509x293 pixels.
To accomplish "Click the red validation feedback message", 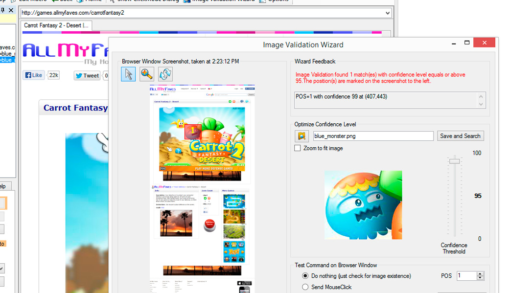I will pyautogui.click(x=380, y=78).
